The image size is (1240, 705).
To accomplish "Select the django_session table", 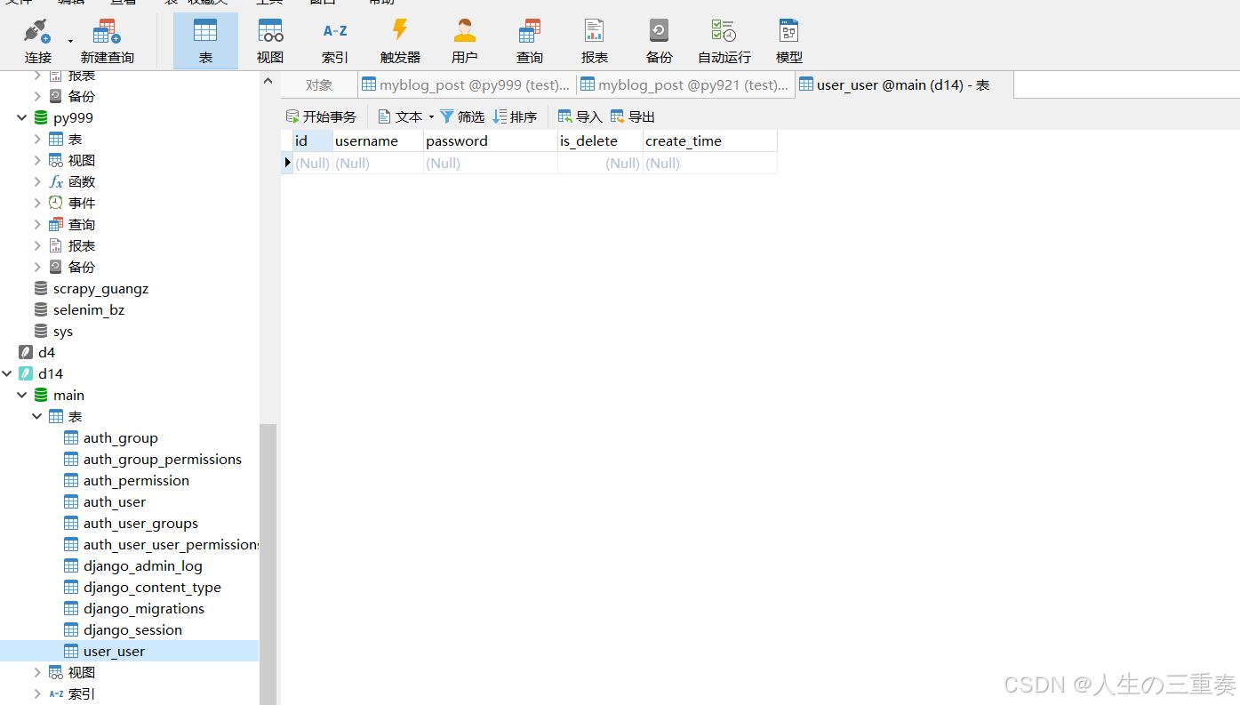I will (132, 629).
